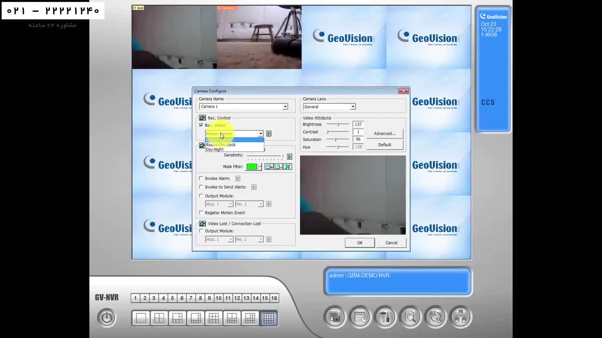This screenshot has height=338, width=602.
Task: Close the Camera Configure dialog window
Action: [x=404, y=91]
